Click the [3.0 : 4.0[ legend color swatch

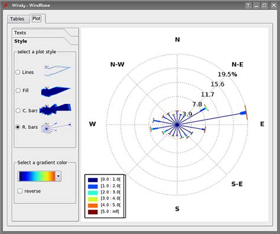93,199
